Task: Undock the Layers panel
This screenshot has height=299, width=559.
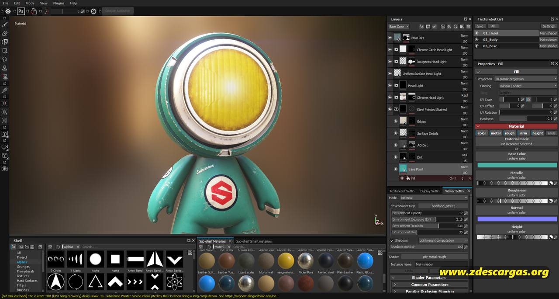Action: click(466, 19)
